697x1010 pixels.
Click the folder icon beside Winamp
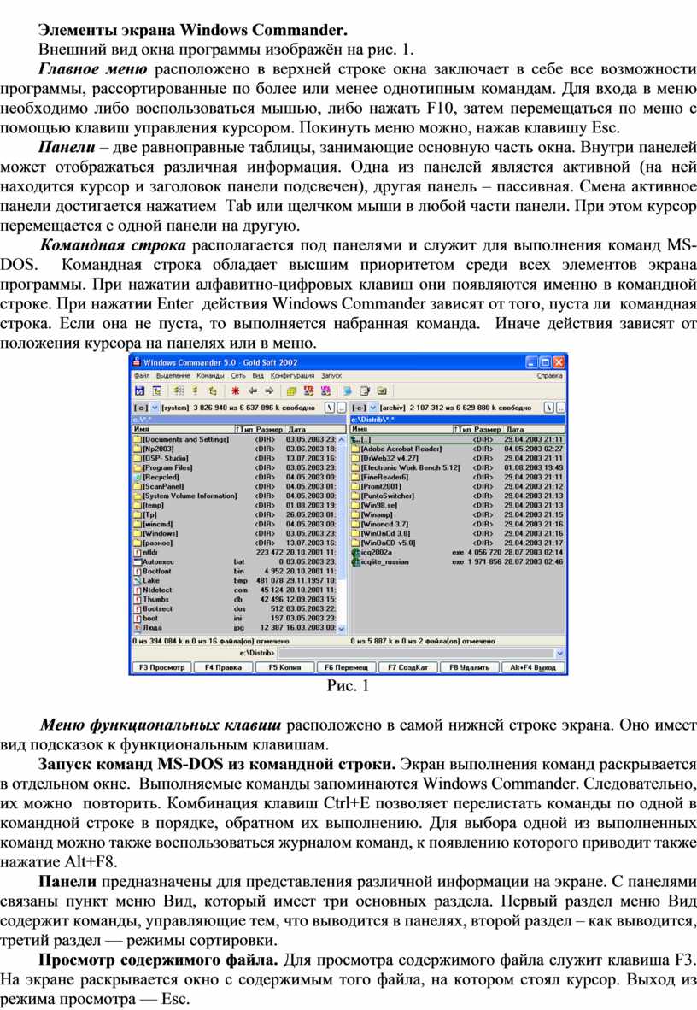click(355, 514)
